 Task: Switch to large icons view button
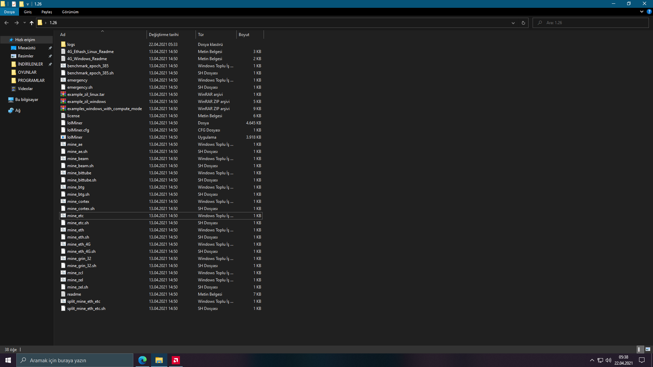tap(648, 349)
